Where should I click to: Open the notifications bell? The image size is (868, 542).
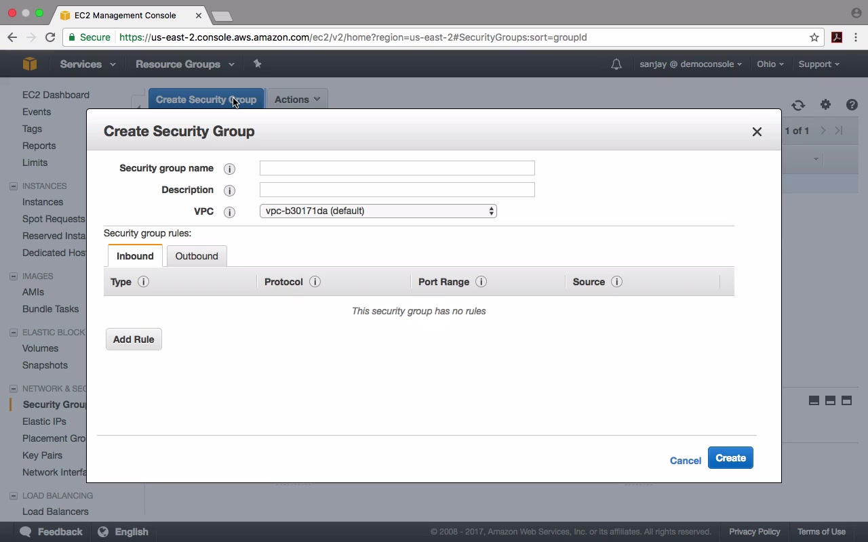click(x=616, y=64)
